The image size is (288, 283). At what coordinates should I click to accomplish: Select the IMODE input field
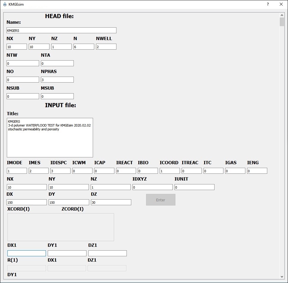tap(17, 171)
